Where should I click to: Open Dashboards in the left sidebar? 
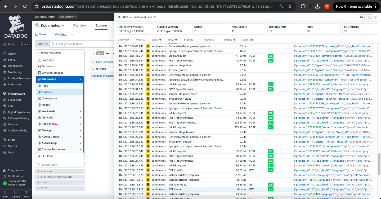click(x=15, y=66)
